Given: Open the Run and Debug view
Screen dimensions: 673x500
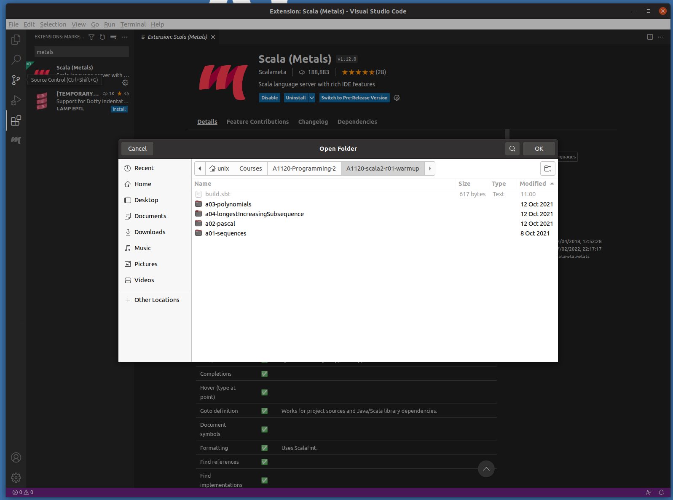Looking at the screenshot, I should (16, 100).
